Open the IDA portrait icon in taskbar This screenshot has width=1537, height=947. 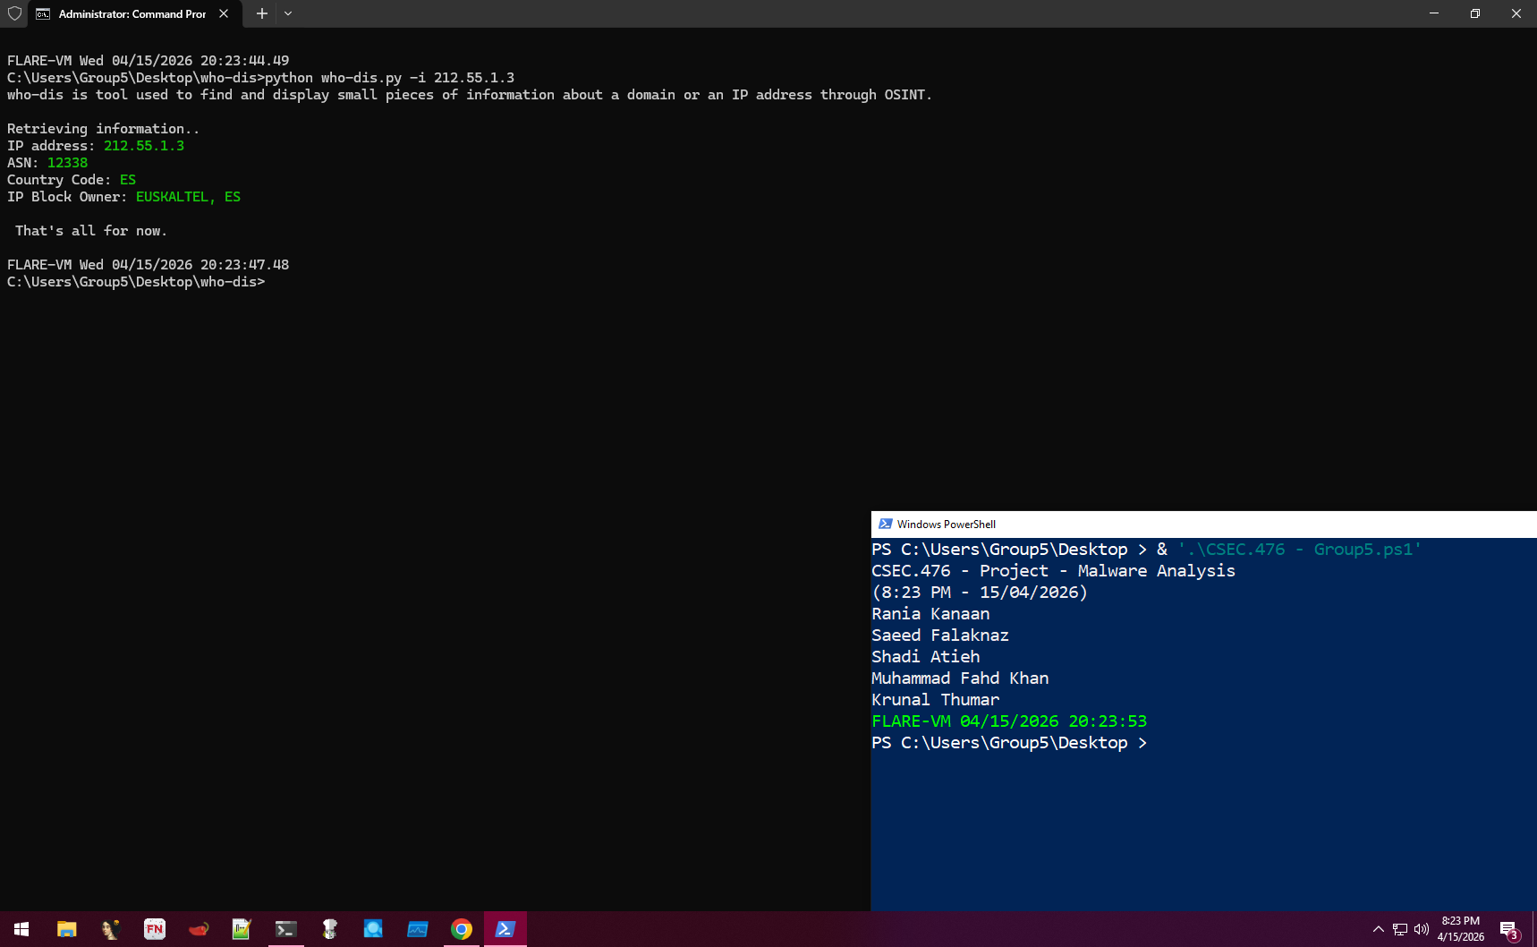coord(111,929)
